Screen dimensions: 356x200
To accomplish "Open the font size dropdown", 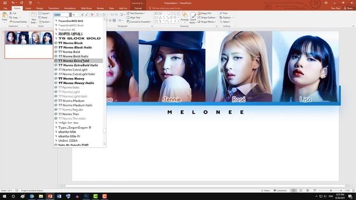I will pos(79,15).
